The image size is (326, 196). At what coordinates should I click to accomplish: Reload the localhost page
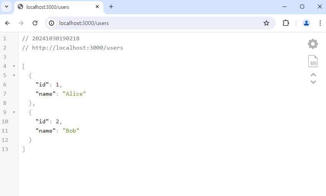click(x=35, y=23)
